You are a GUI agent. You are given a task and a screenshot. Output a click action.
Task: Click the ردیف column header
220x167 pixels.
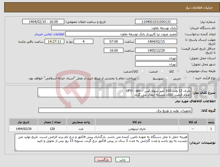pos(211,122)
